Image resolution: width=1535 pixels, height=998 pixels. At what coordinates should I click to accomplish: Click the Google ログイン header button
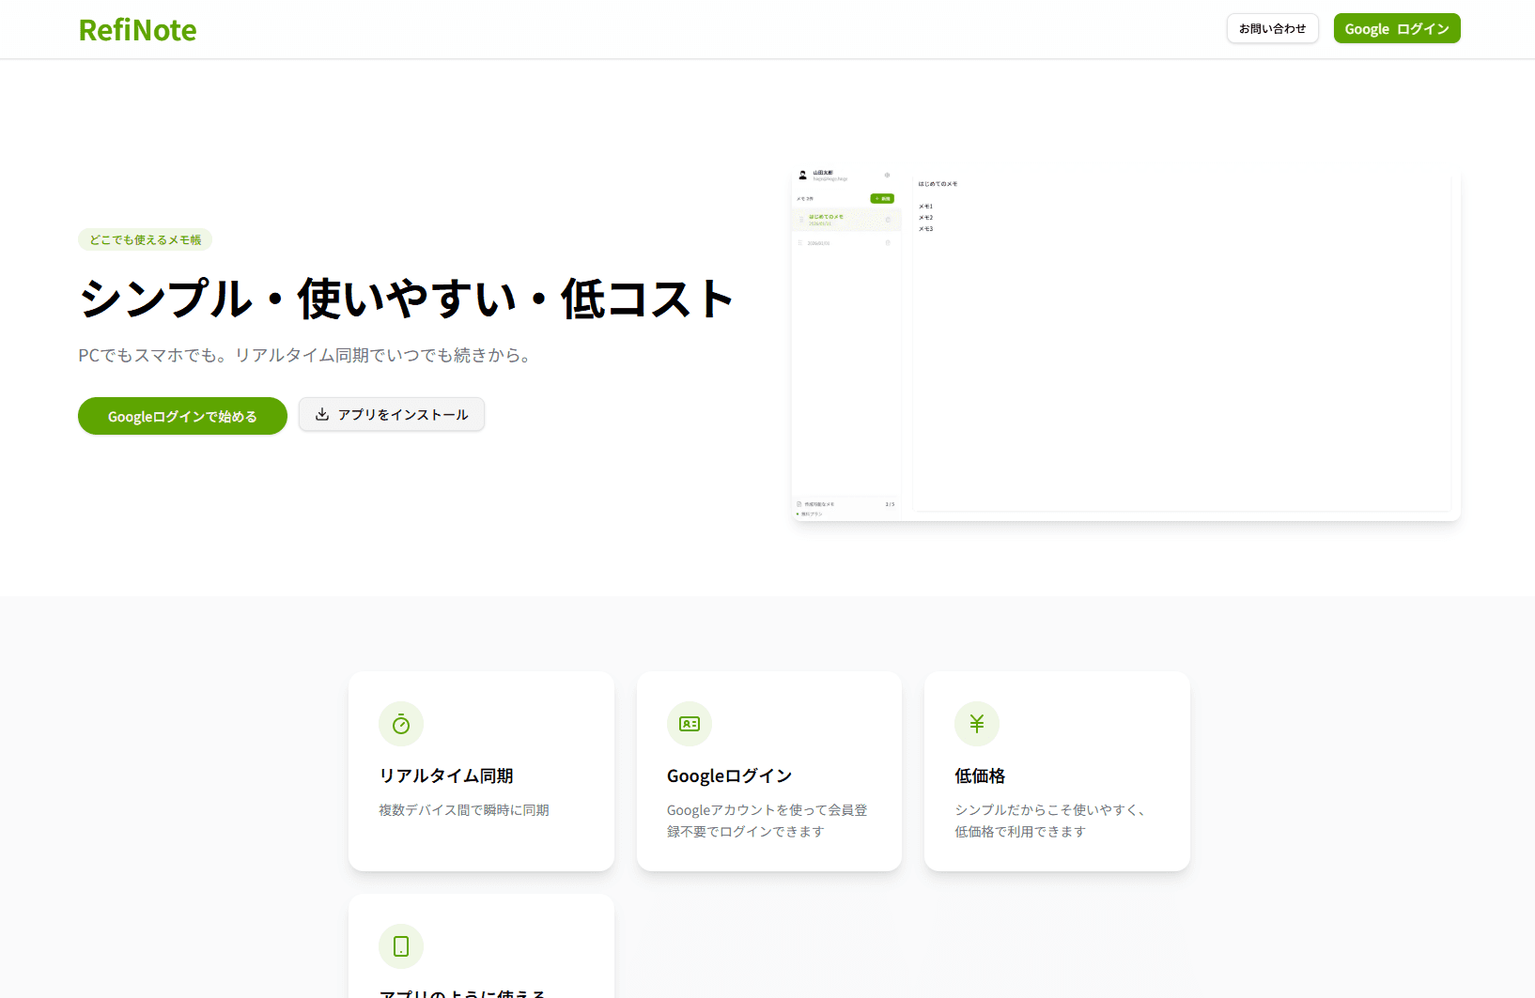pyautogui.click(x=1397, y=28)
